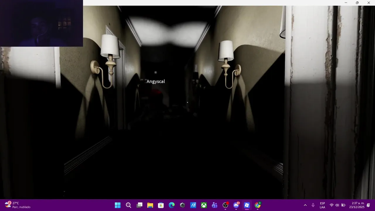Open the Windows Start menu

(117, 205)
